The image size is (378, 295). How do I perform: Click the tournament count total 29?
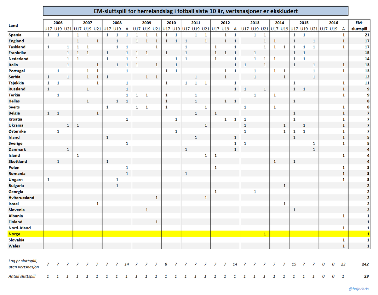pyautogui.click(x=366, y=276)
